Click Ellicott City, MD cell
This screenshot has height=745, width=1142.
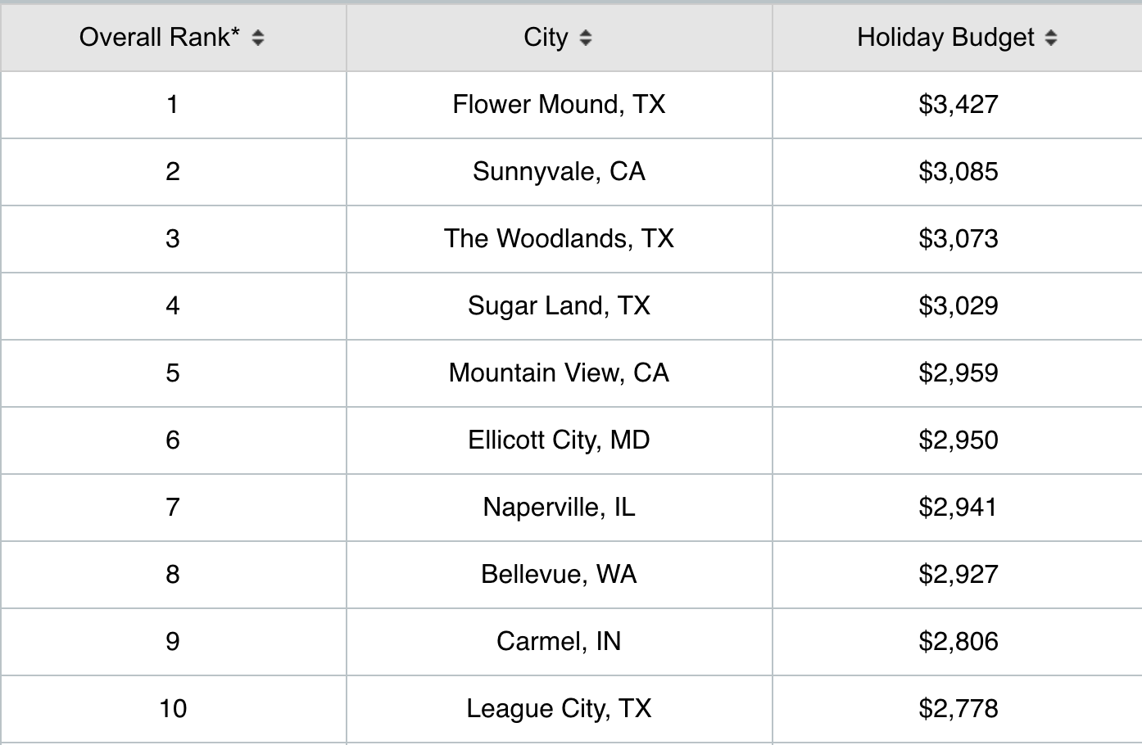point(559,440)
